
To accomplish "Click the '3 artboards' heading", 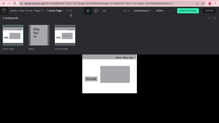I will point(10,18).
